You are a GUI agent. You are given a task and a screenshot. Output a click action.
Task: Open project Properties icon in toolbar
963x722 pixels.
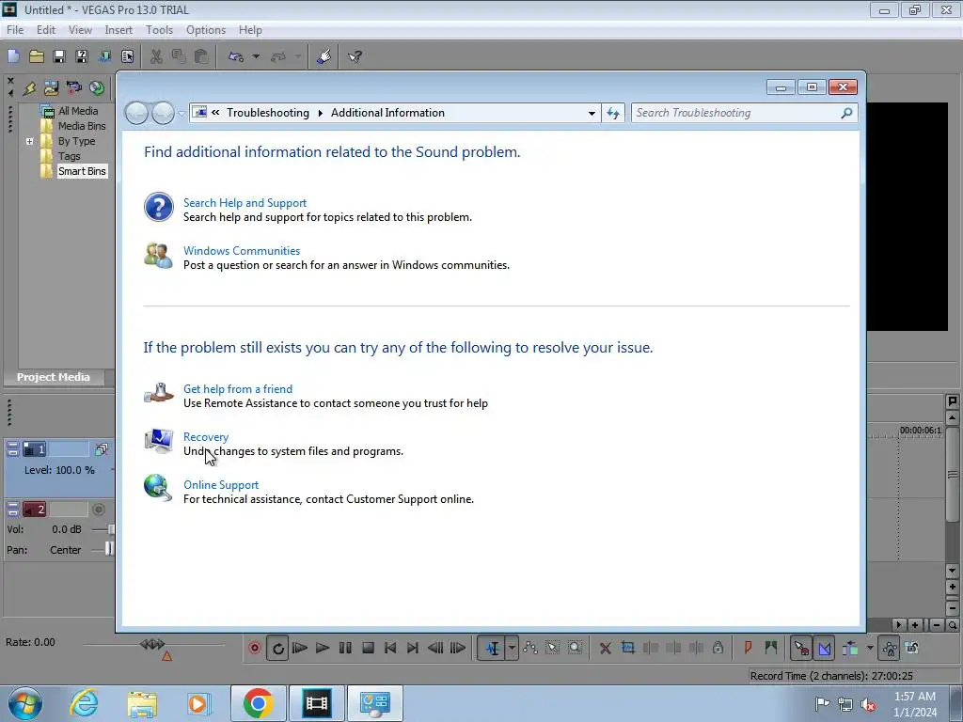click(127, 56)
